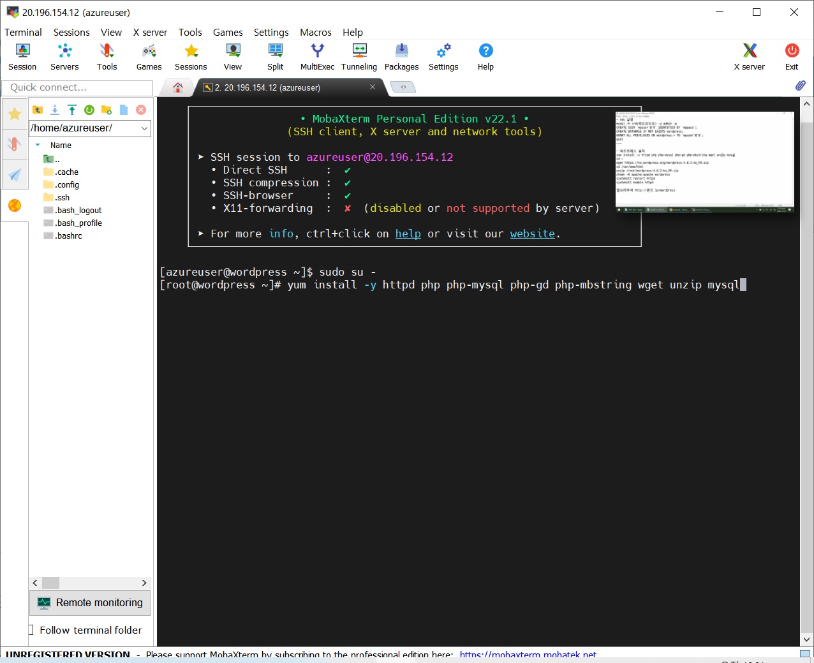
Task: Click the mobaxterm.mobatek.net link
Action: [528, 655]
